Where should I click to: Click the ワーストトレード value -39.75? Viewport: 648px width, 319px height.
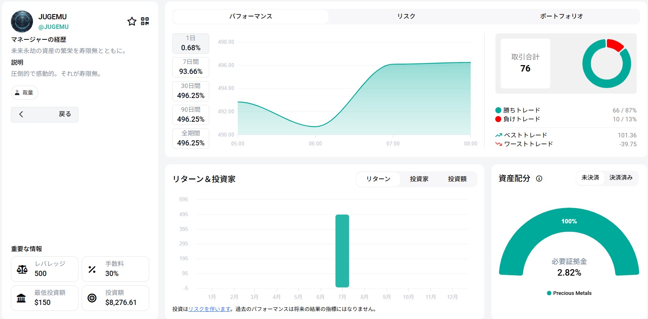click(628, 144)
